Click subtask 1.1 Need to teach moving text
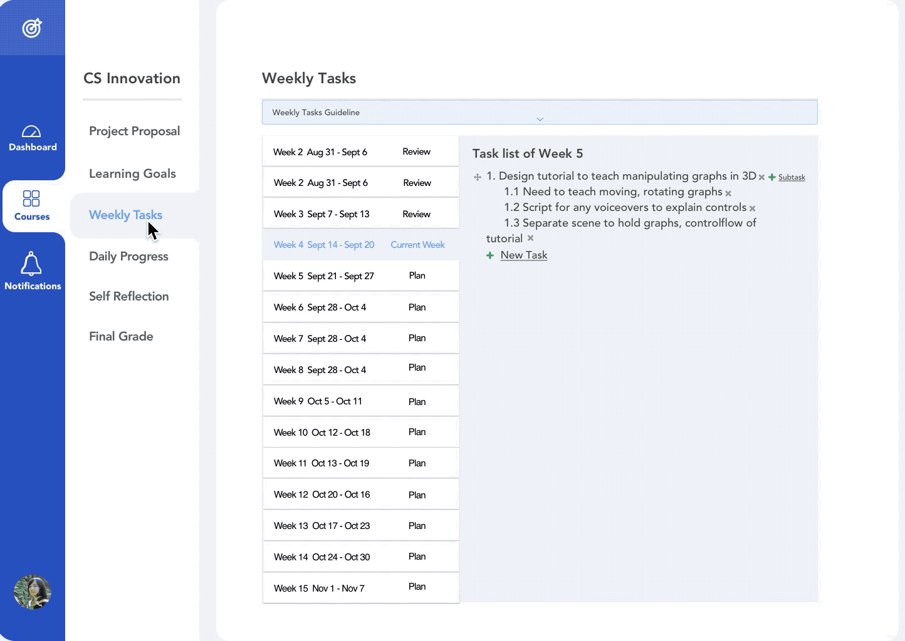Image resolution: width=905 pixels, height=641 pixels. [614, 192]
